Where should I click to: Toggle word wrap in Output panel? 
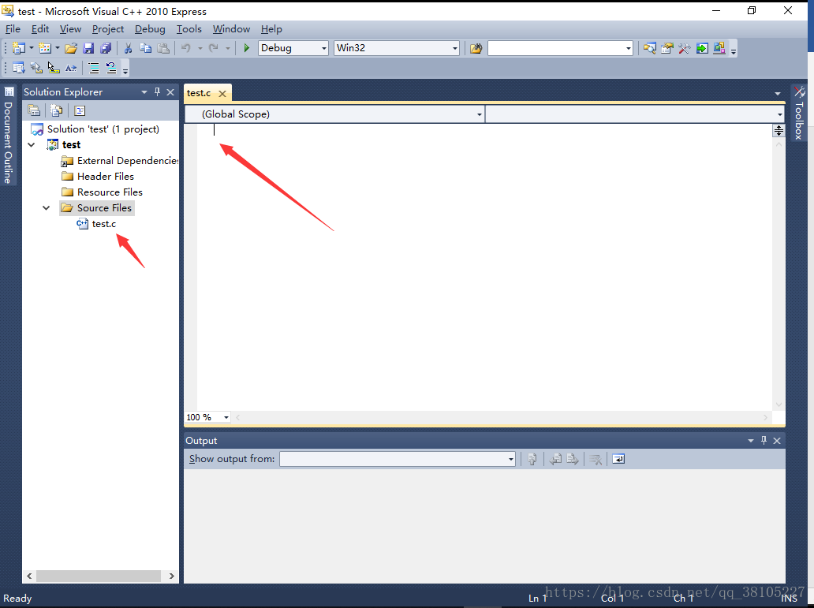click(x=618, y=459)
